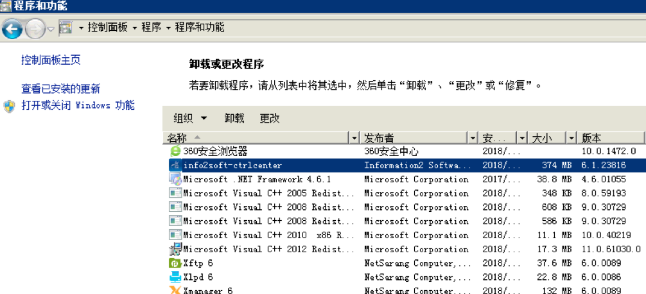This screenshot has height=294, width=646.
Task: Click 卸载 in the toolbar
Action: [234, 118]
